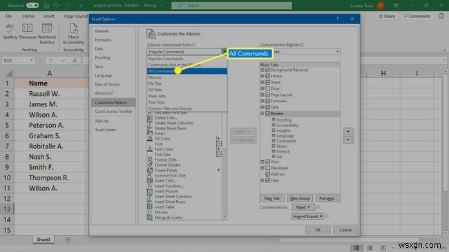
Task: Choose Main Tabs from the dropdown list
Action: pos(187,96)
